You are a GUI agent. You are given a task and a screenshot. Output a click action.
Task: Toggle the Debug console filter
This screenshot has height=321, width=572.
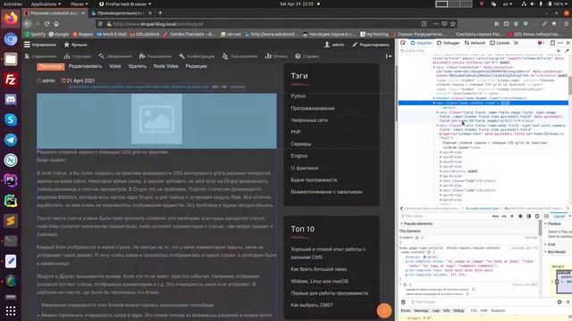458,311
